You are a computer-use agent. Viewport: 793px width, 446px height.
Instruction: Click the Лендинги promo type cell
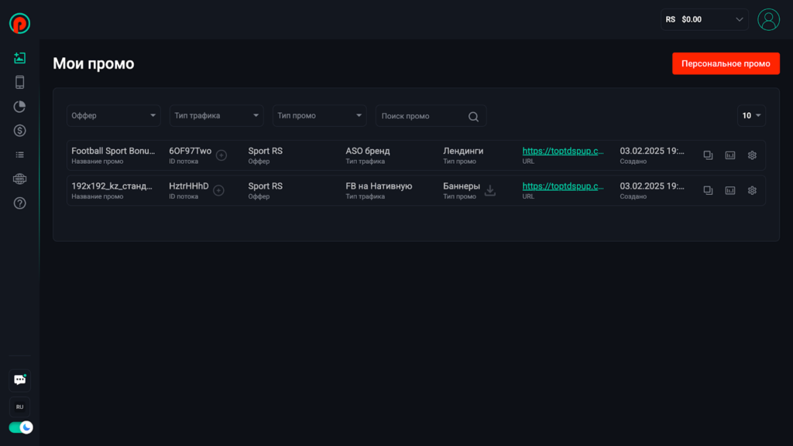463,151
